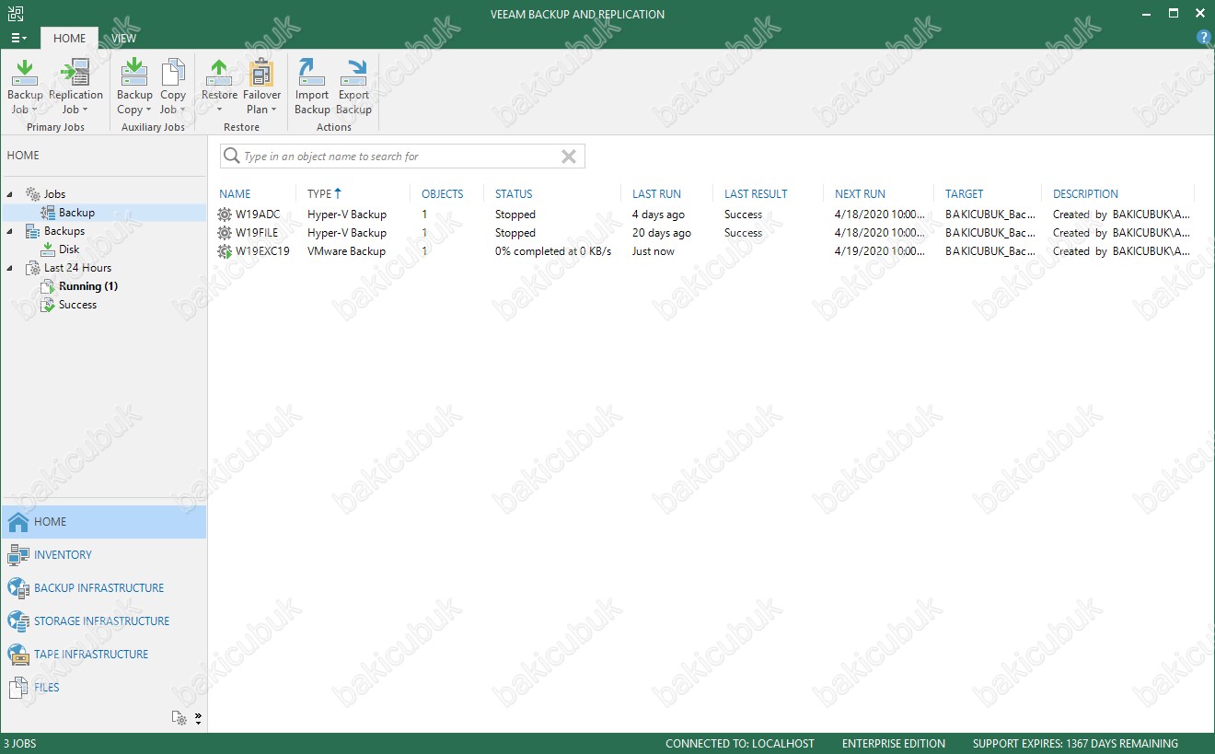Click the Home house icon in navigation
1215x754 pixels.
click(x=18, y=521)
